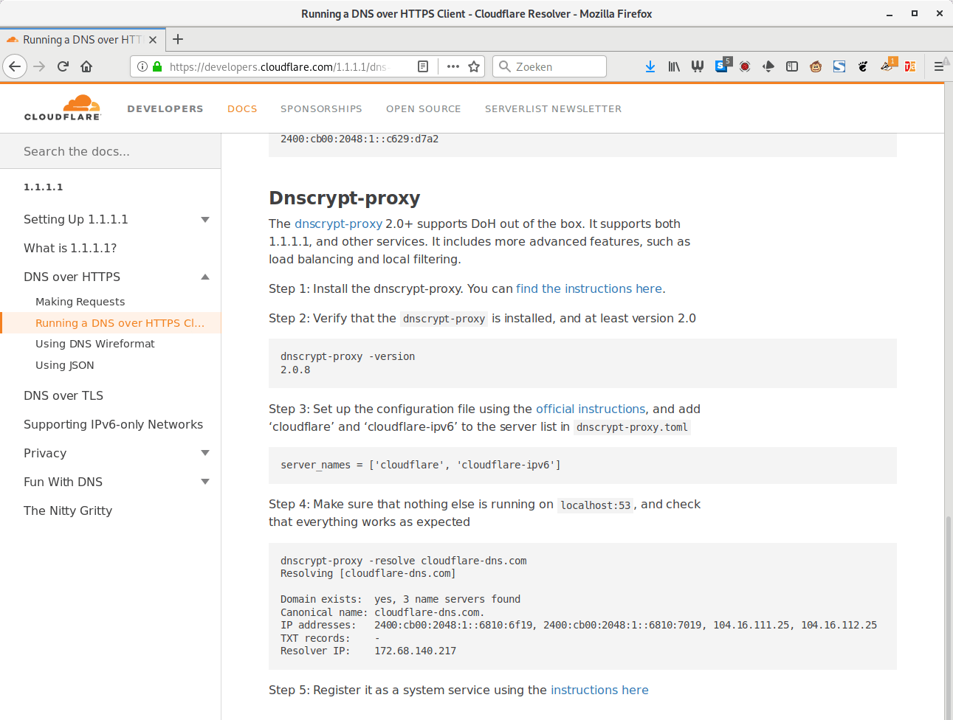Click the Search the docs field
Viewport: 953px width, 720px height.
[x=111, y=152]
